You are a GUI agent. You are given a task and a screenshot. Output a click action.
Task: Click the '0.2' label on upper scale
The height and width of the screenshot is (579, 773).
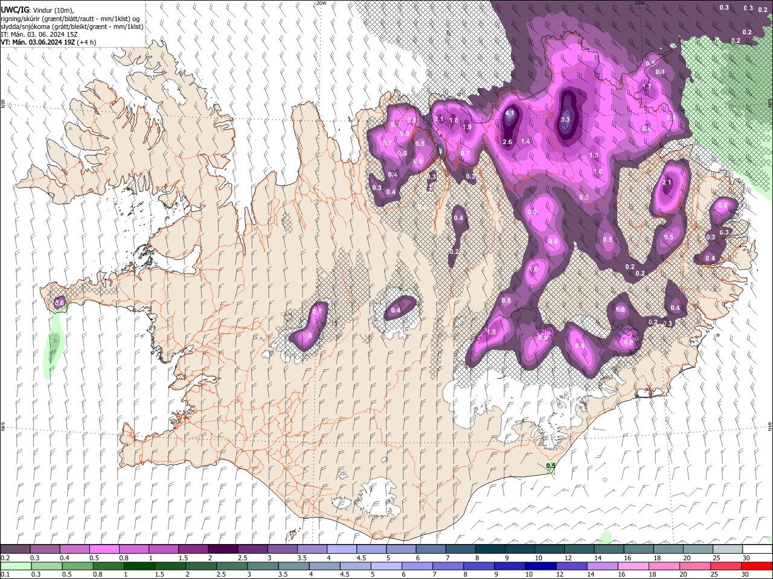5,558
